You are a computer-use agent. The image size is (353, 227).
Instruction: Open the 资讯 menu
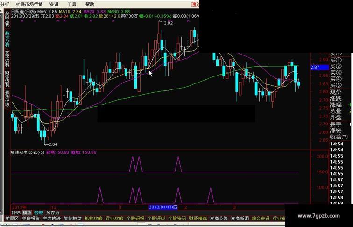[x=54, y=4]
